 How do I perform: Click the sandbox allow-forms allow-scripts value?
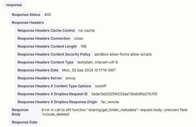(123, 54)
